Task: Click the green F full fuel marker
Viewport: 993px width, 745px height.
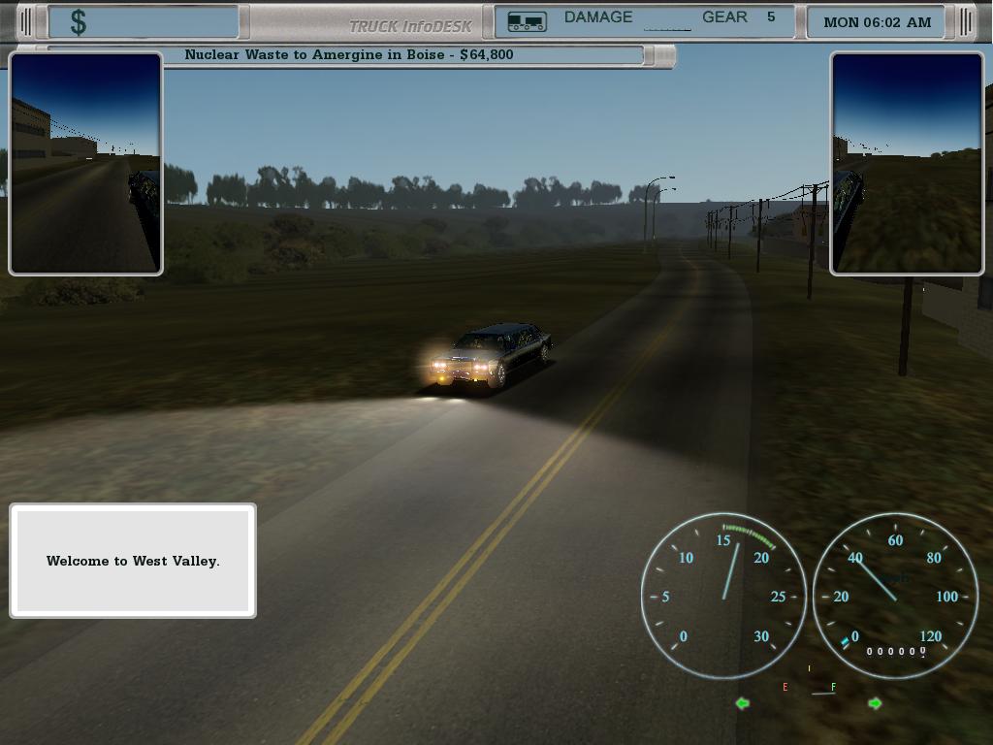Action: coord(833,688)
